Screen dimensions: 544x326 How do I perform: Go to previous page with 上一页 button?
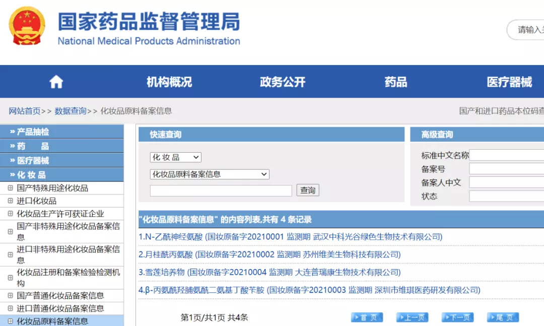click(412, 317)
